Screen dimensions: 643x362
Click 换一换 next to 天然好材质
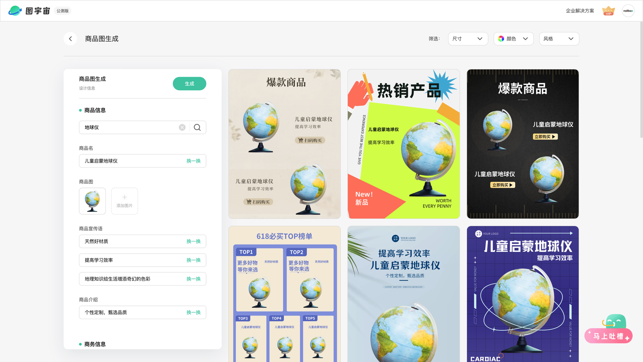click(193, 241)
